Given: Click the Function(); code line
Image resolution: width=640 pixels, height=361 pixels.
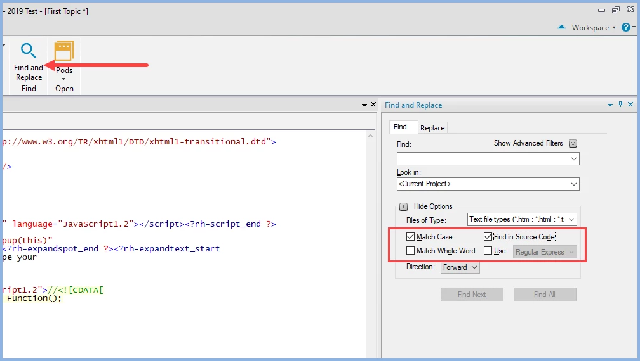Looking at the screenshot, I should [34, 298].
